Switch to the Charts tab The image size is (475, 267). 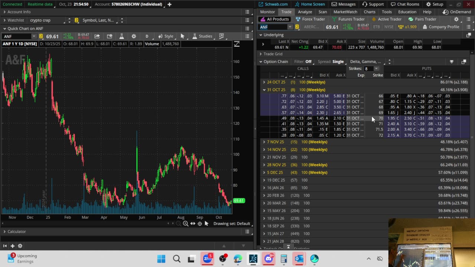coord(370,12)
